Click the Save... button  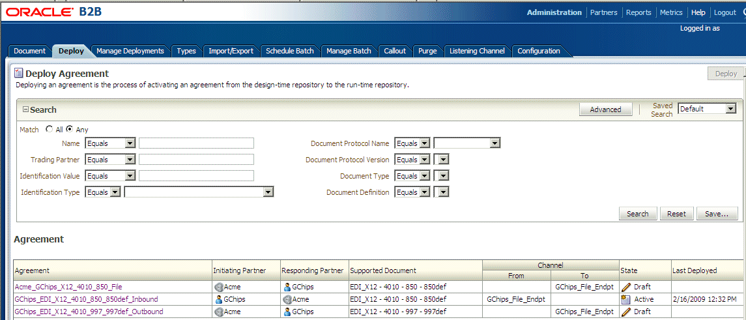[x=717, y=214]
